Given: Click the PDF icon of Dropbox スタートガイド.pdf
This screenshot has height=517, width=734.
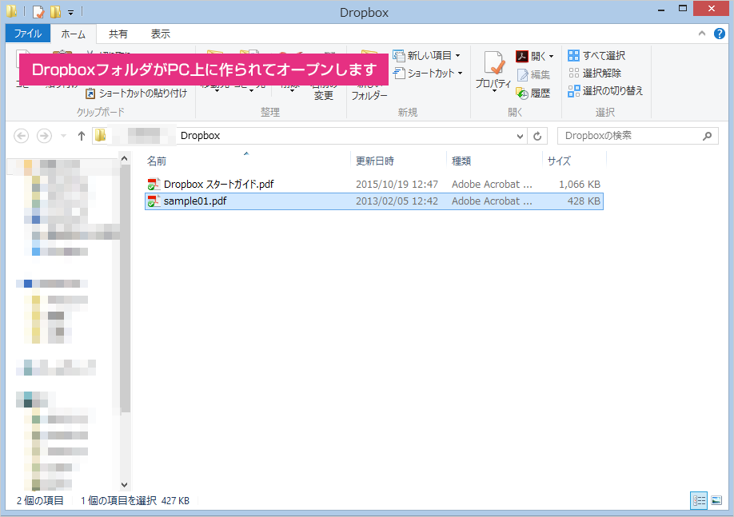Looking at the screenshot, I should tap(154, 185).
